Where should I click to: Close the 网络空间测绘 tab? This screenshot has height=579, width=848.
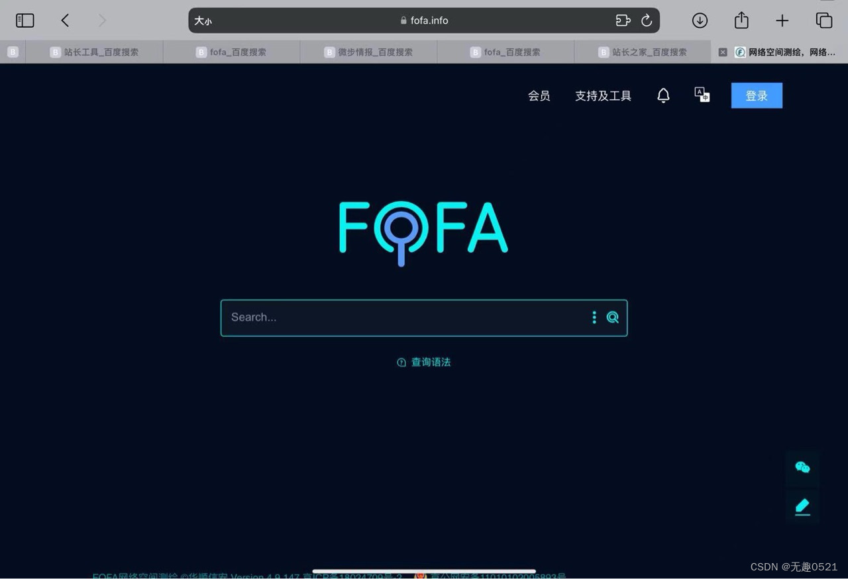[x=723, y=52]
